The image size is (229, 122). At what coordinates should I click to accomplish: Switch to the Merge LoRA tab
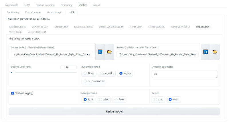(x=135, y=27)
